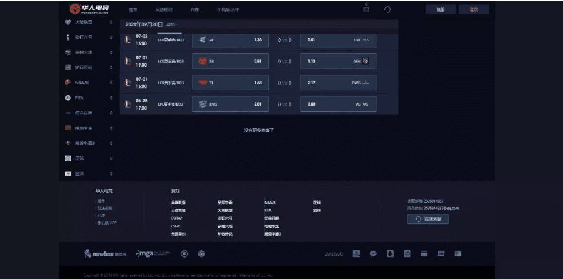563x279 pixels.
Task: Open 玩法规则 in top navigation
Action: 163,10
